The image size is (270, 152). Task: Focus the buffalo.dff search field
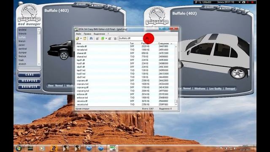coord(131,38)
